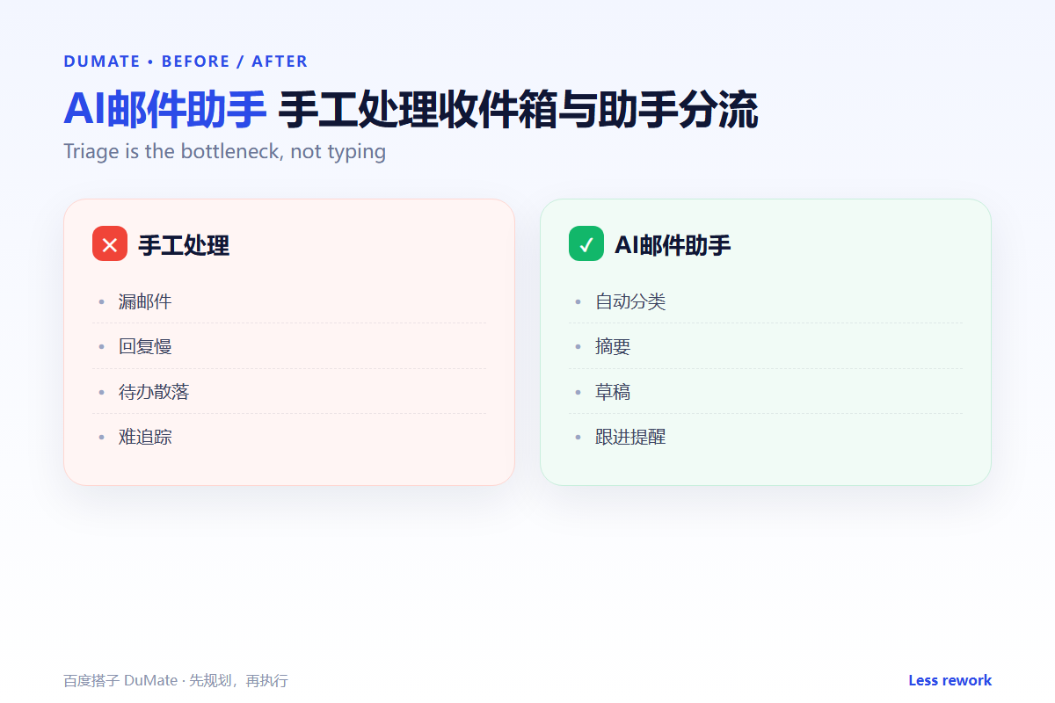Viewport: 1055px width, 703px height.
Task: Click the 手工处理收件箱与助手分流 title text
Action: click(518, 110)
